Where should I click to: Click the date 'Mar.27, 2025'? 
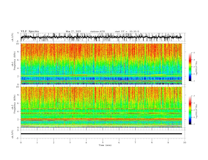pos(73,31)
